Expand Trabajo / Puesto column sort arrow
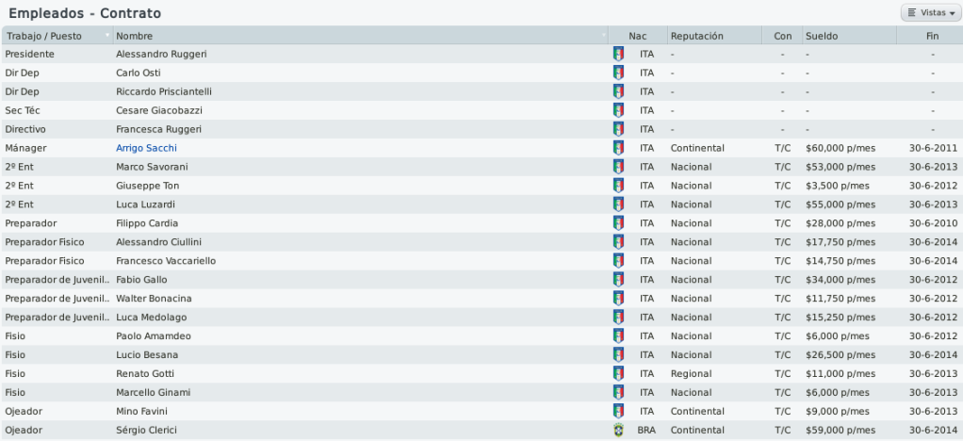The height and width of the screenshot is (441, 963). (107, 35)
